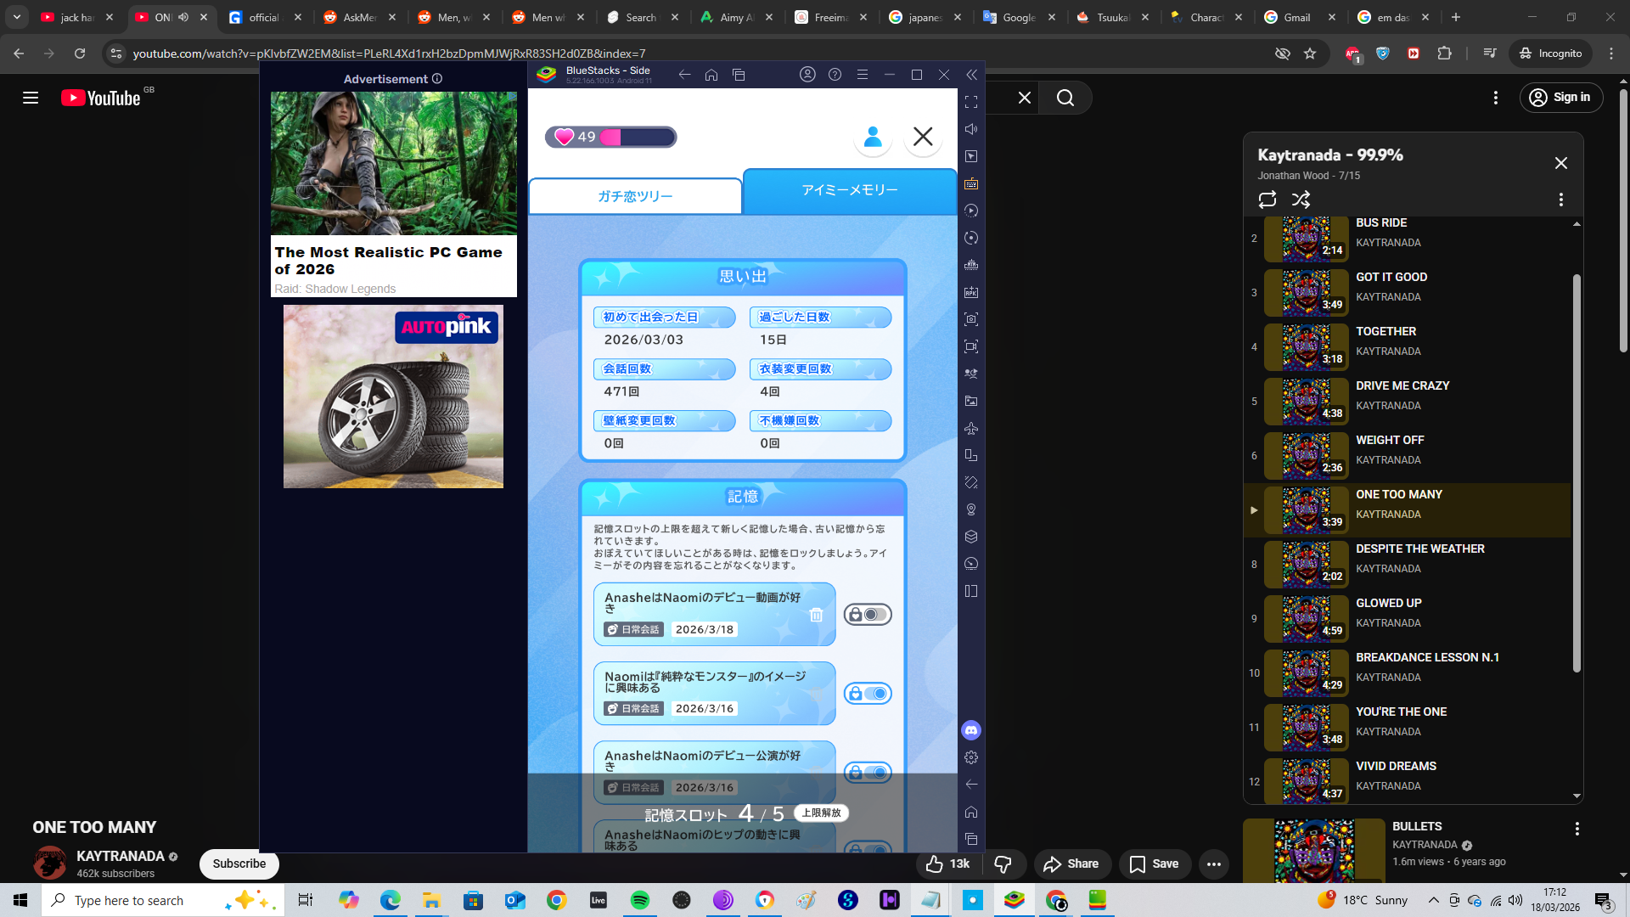
Task: Open BlueStacks settings gear icon
Action: tap(971, 757)
